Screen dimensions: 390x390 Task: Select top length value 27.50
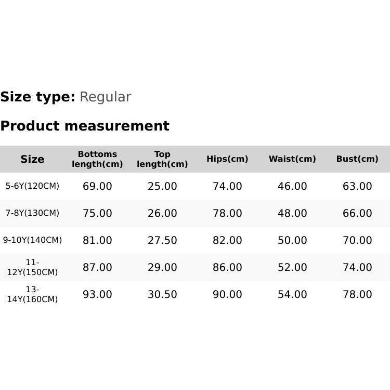pos(162,240)
